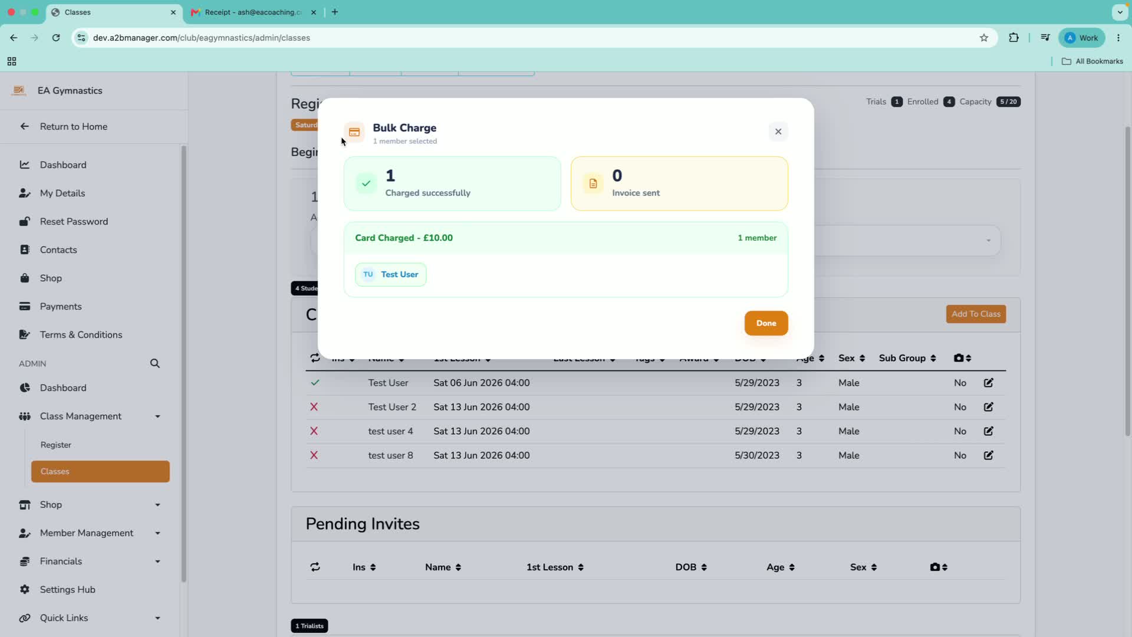Open the admin search magnifier icon

click(155, 363)
